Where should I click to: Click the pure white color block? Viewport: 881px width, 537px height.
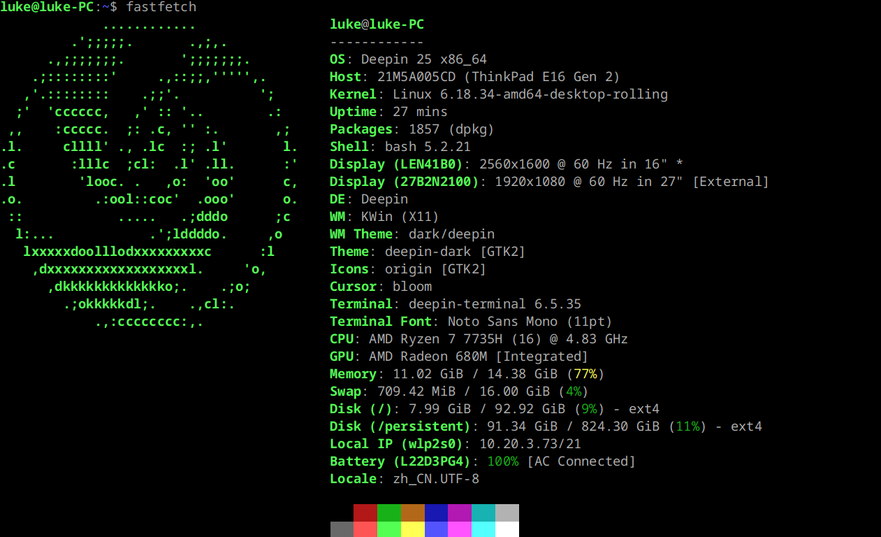[507, 529]
